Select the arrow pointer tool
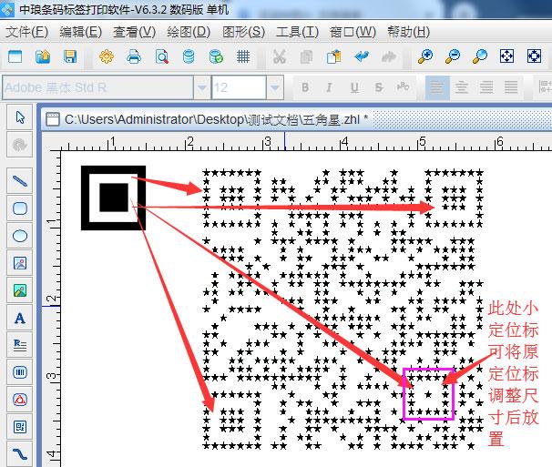 (x=20, y=117)
